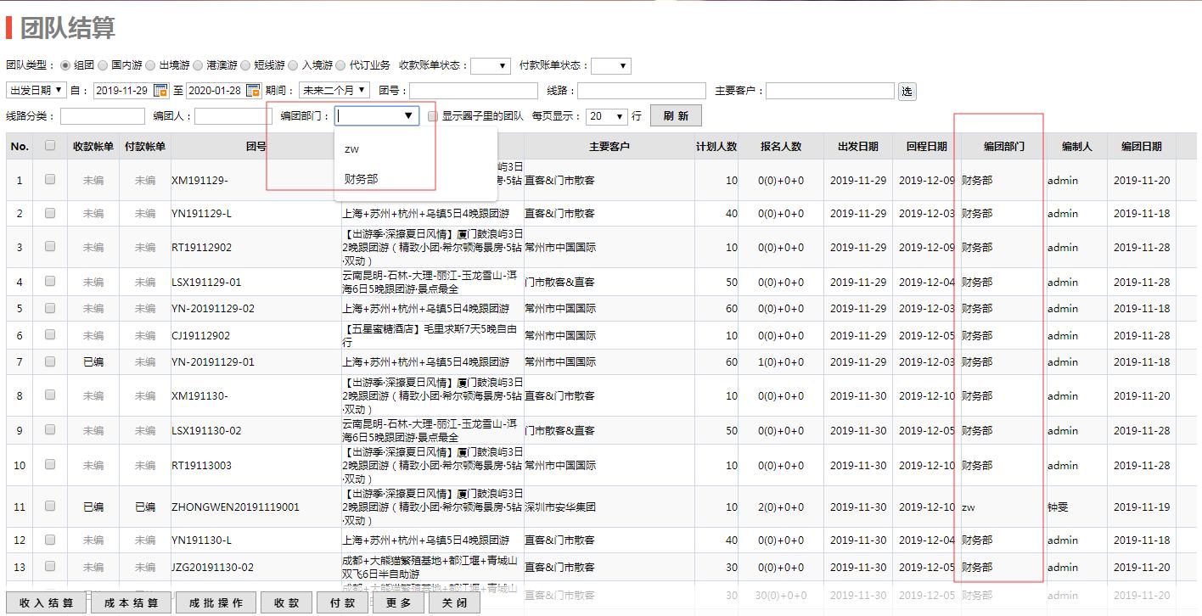The height and width of the screenshot is (616, 1202).
Task: Open the start date calendar picker
Action: 161,91
